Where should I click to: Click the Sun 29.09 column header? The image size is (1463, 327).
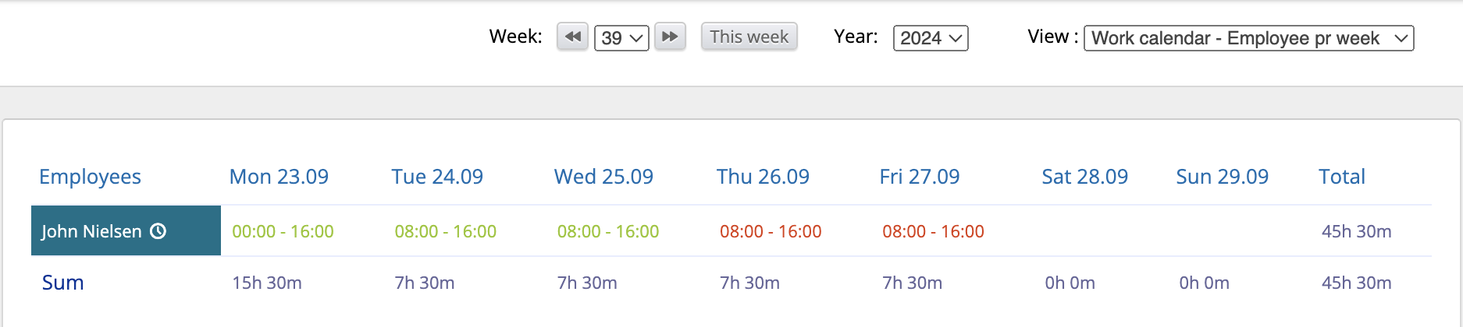pyautogui.click(x=1223, y=177)
